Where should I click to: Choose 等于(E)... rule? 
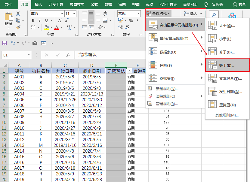(x=227, y=65)
